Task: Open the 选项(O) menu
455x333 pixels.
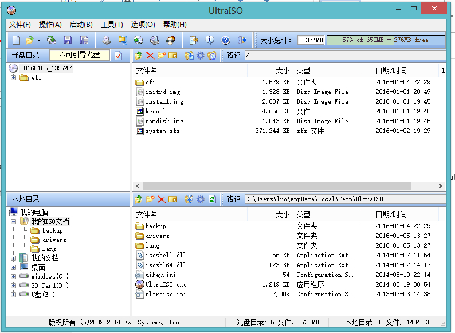Action: [143, 25]
